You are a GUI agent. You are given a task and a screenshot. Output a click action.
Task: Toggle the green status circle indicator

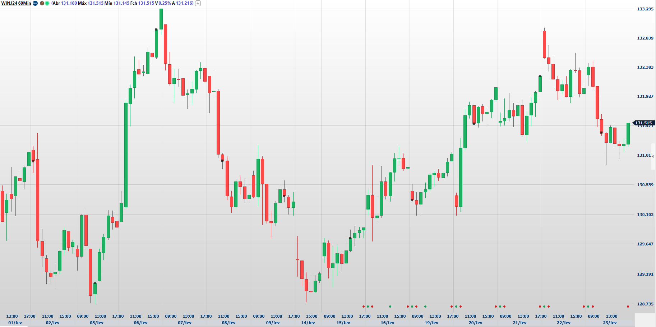pos(47,3)
